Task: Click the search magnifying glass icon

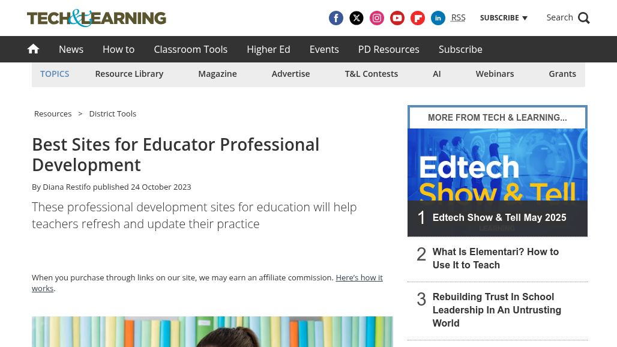Action: click(x=584, y=18)
